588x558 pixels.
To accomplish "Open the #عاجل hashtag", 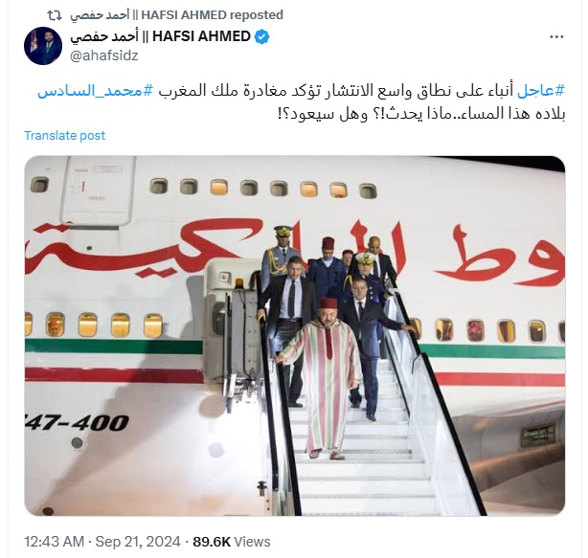I will pos(541,91).
